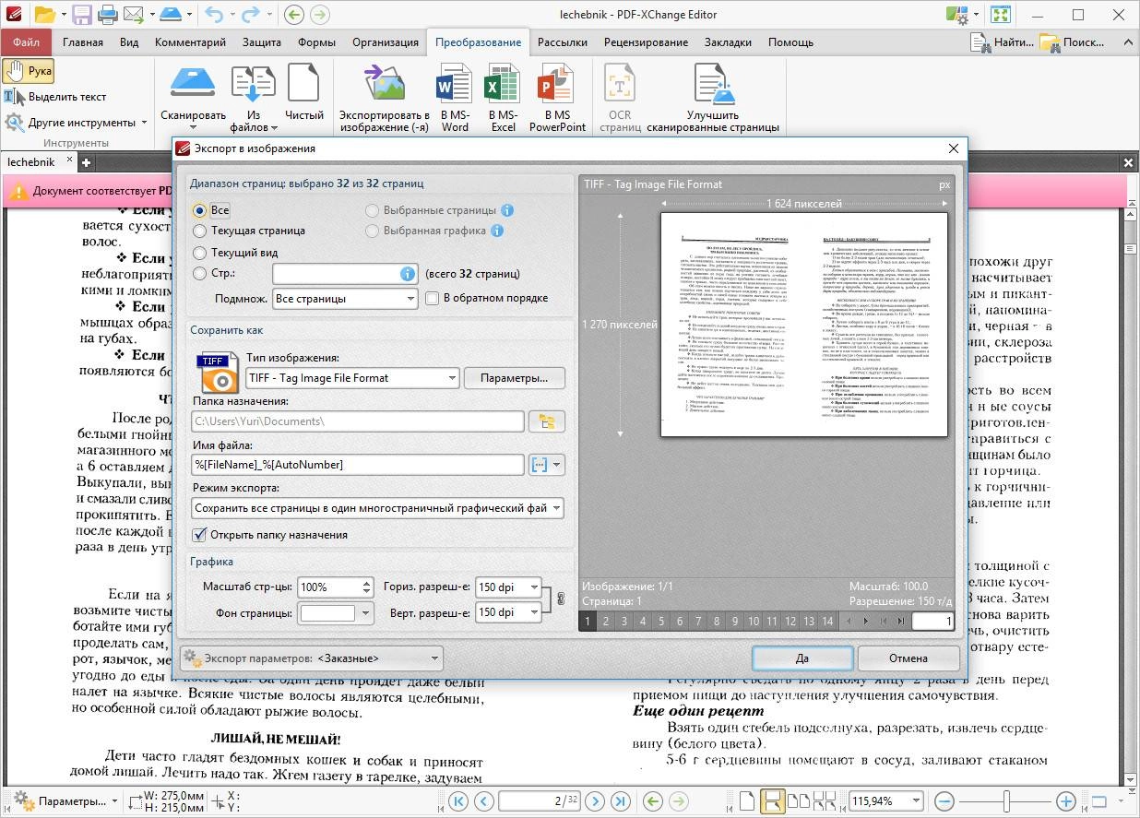
Task: Click the lechebnik document tab
Action: tap(31, 162)
